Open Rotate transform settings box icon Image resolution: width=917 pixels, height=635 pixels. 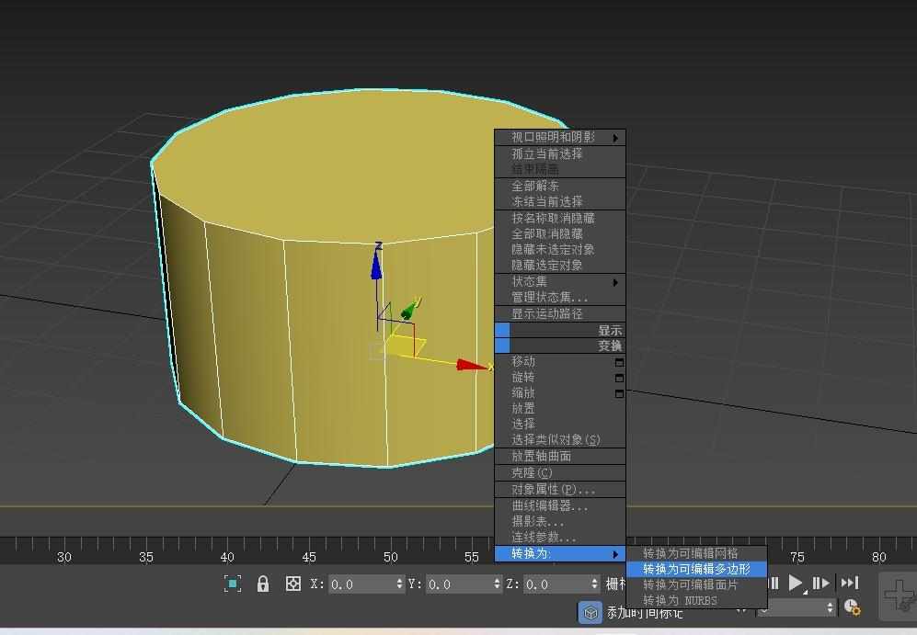point(619,378)
